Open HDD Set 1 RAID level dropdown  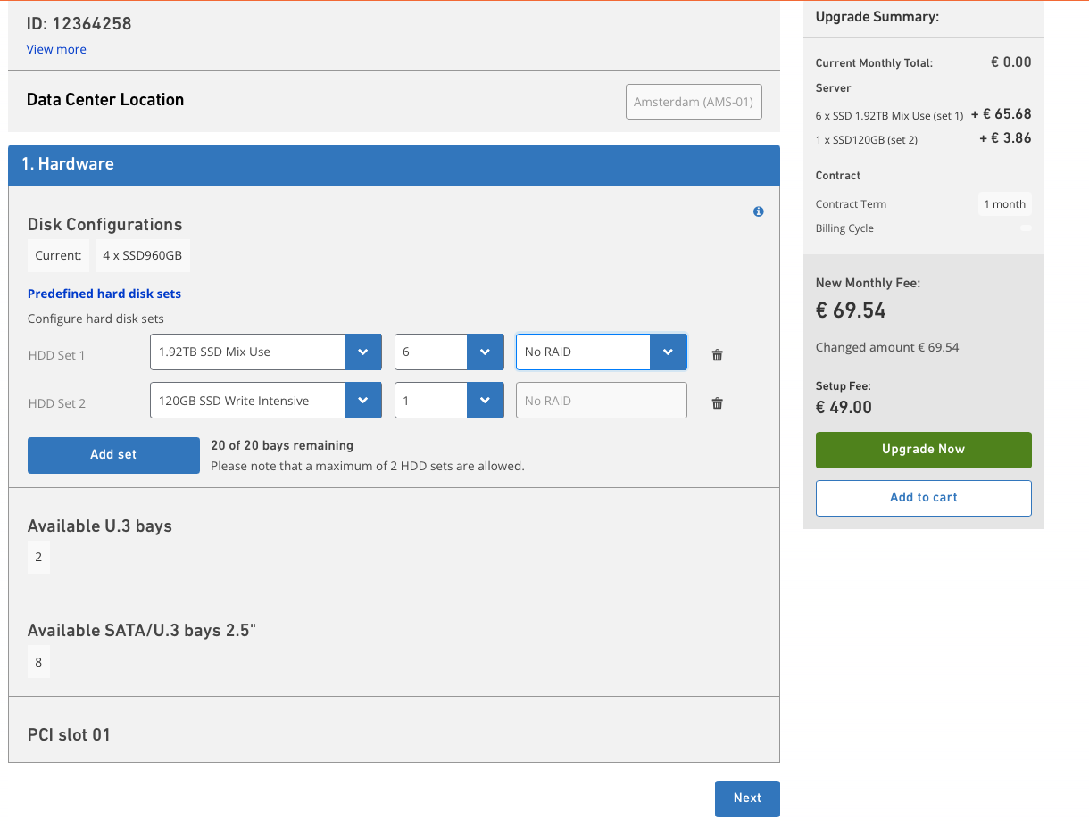click(x=601, y=352)
